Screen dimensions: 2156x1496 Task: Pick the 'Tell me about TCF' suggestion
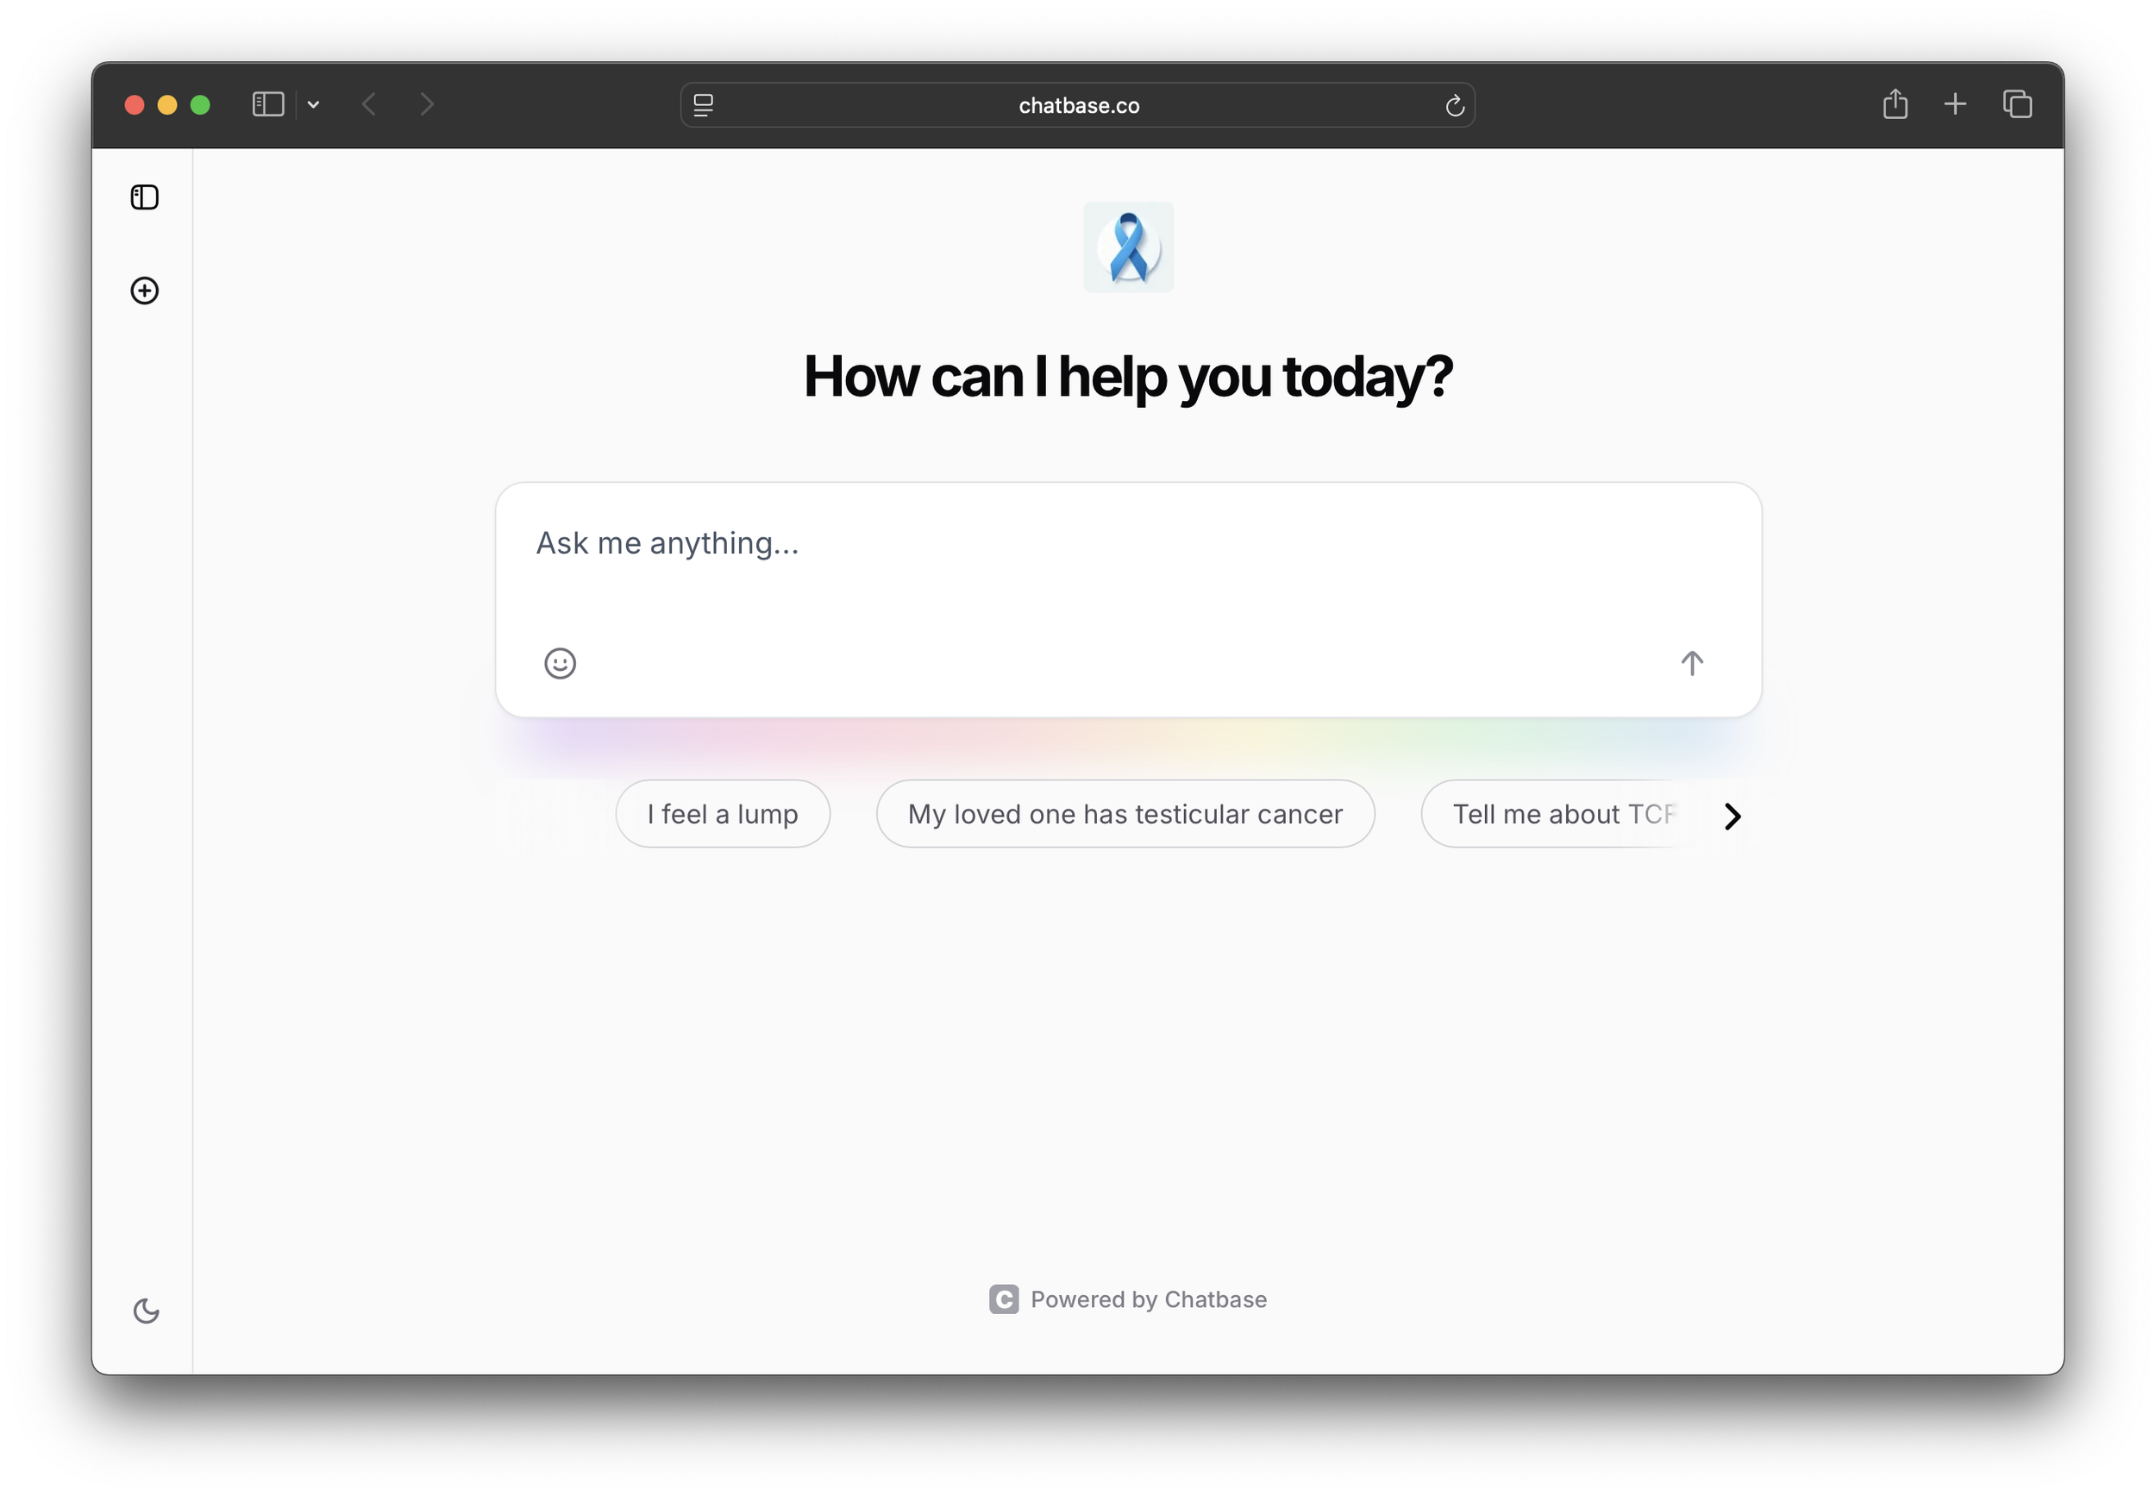tap(1561, 814)
